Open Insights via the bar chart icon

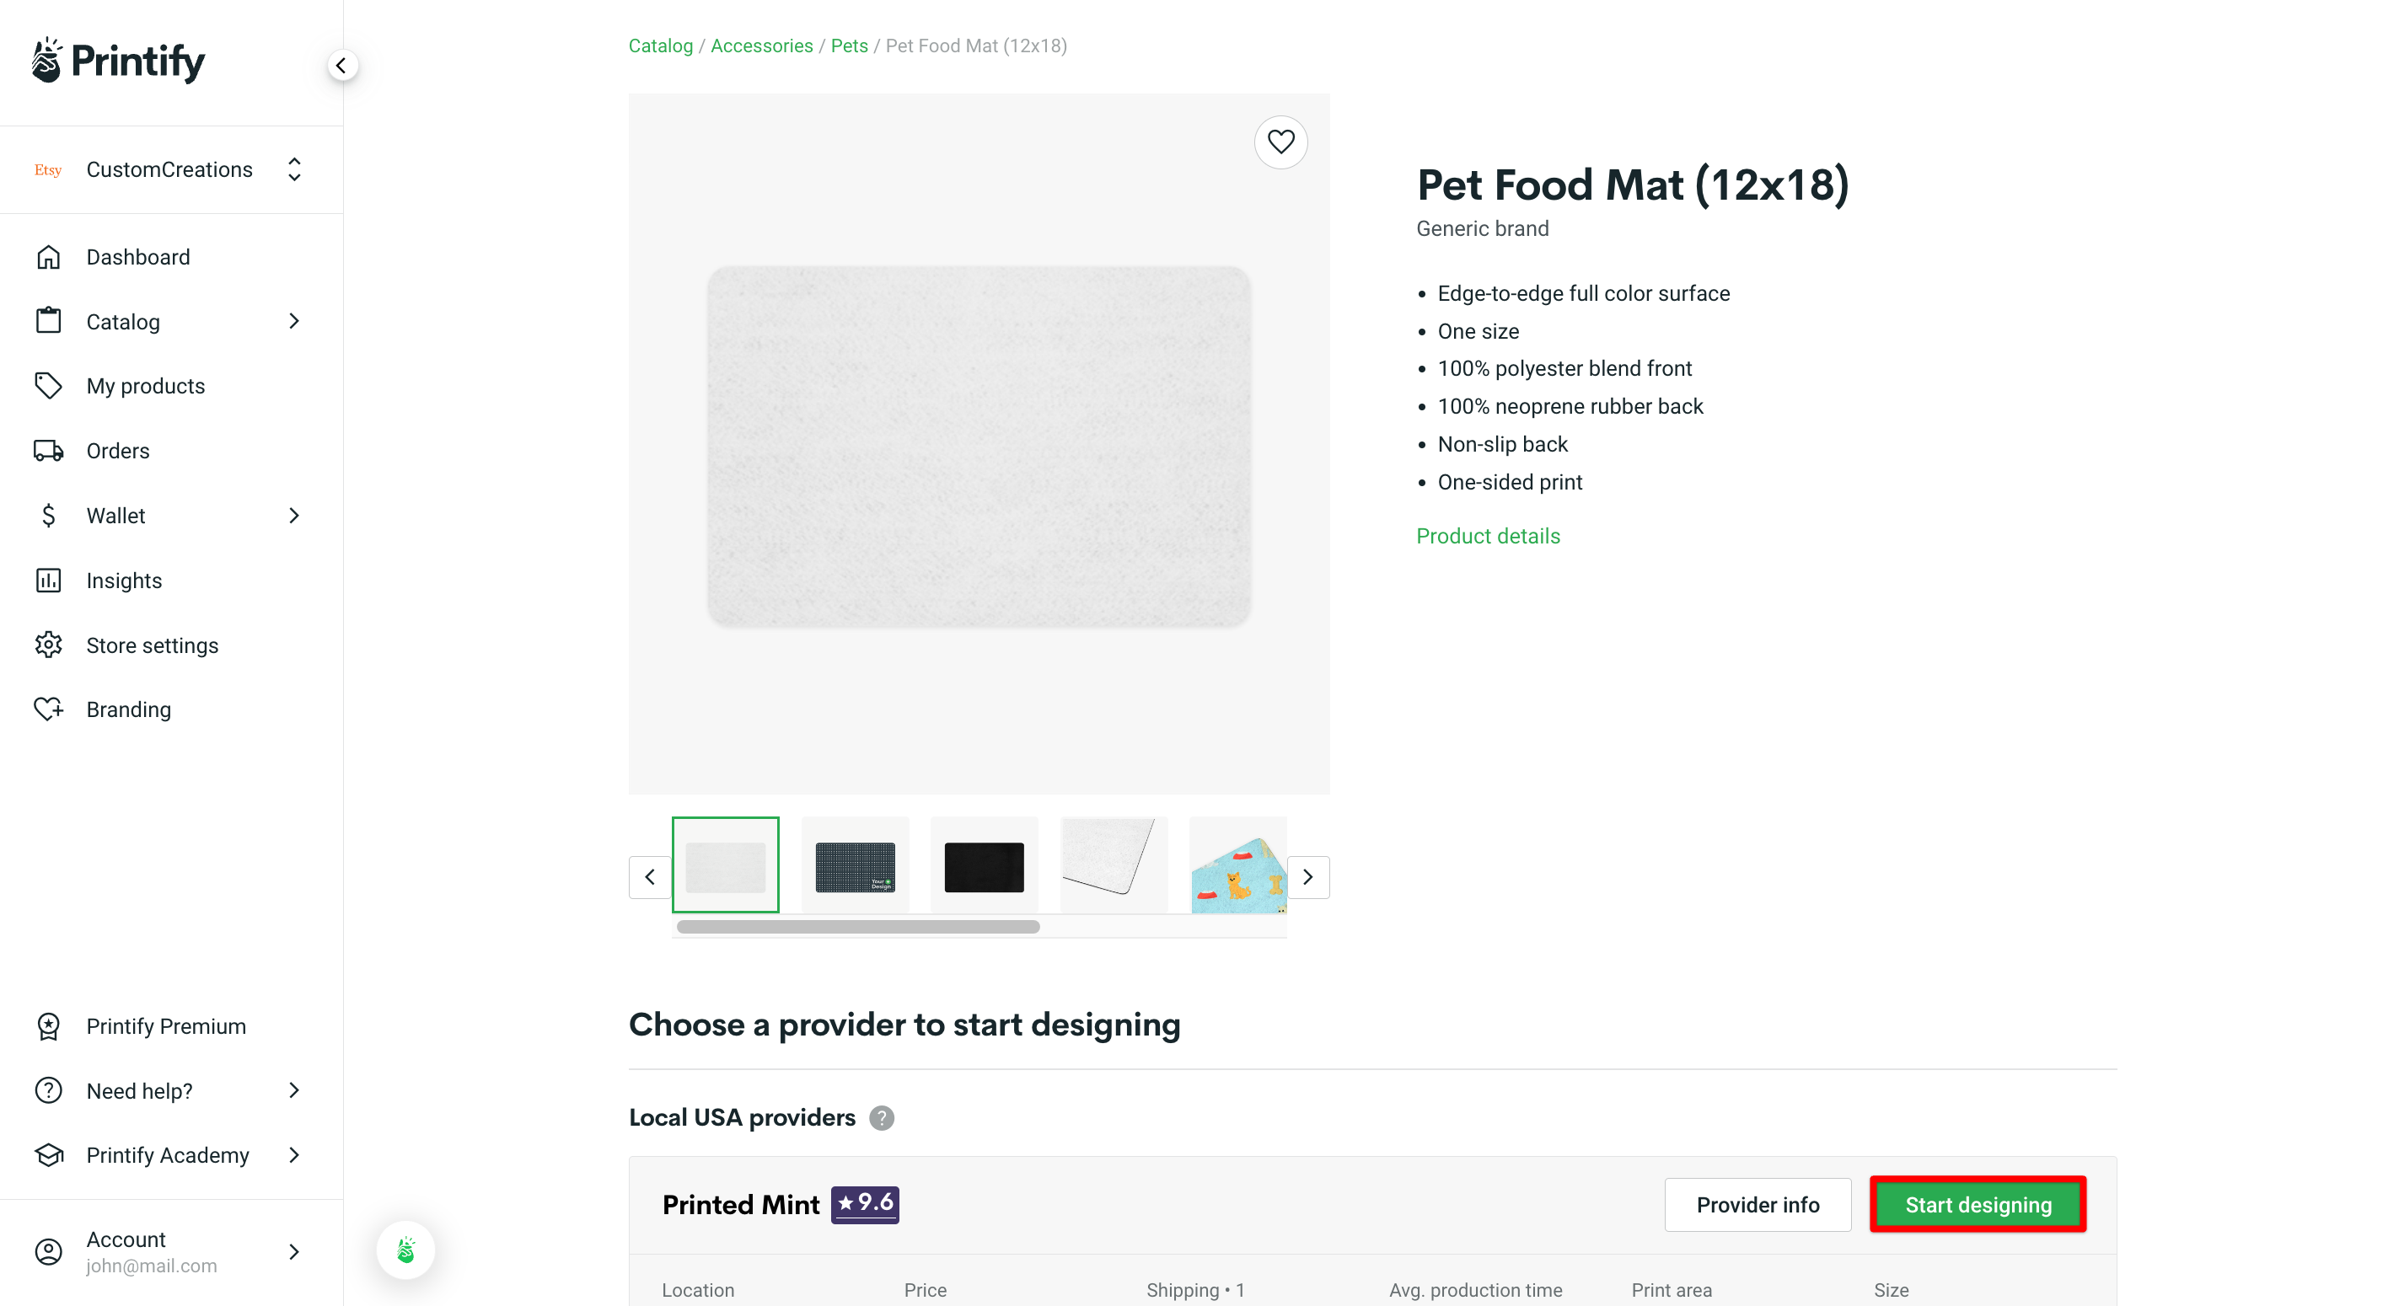48,580
